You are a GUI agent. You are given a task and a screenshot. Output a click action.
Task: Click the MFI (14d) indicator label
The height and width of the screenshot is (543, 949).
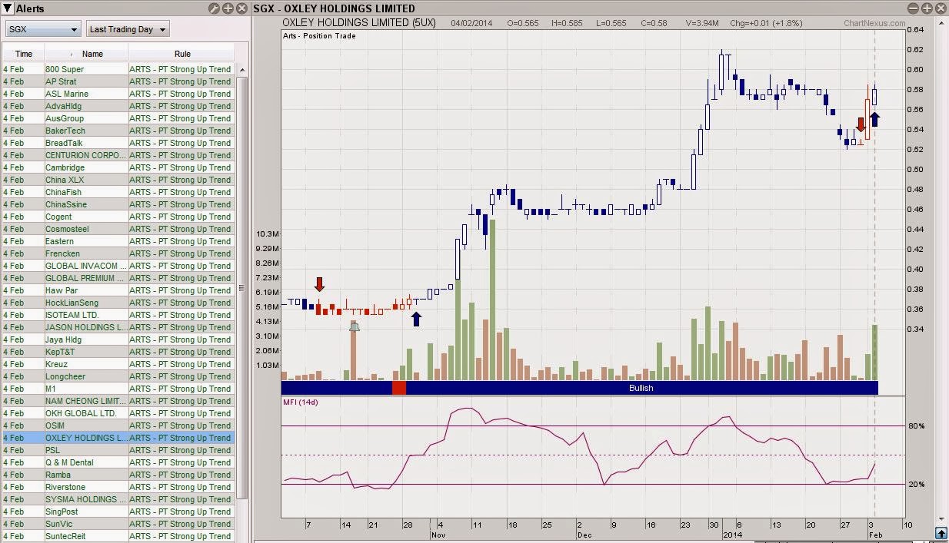pos(300,402)
